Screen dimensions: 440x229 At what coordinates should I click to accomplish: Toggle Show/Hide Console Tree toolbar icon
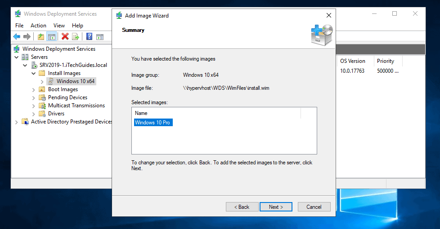click(x=51, y=37)
